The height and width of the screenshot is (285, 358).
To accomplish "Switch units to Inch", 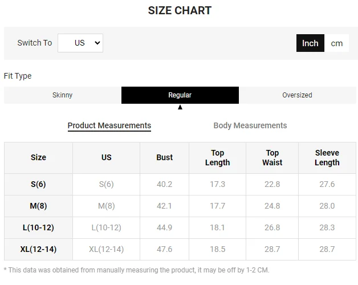I will [x=310, y=43].
